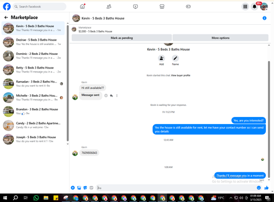Open Michelle 3 Beds 2 Baths chat

tap(33, 98)
